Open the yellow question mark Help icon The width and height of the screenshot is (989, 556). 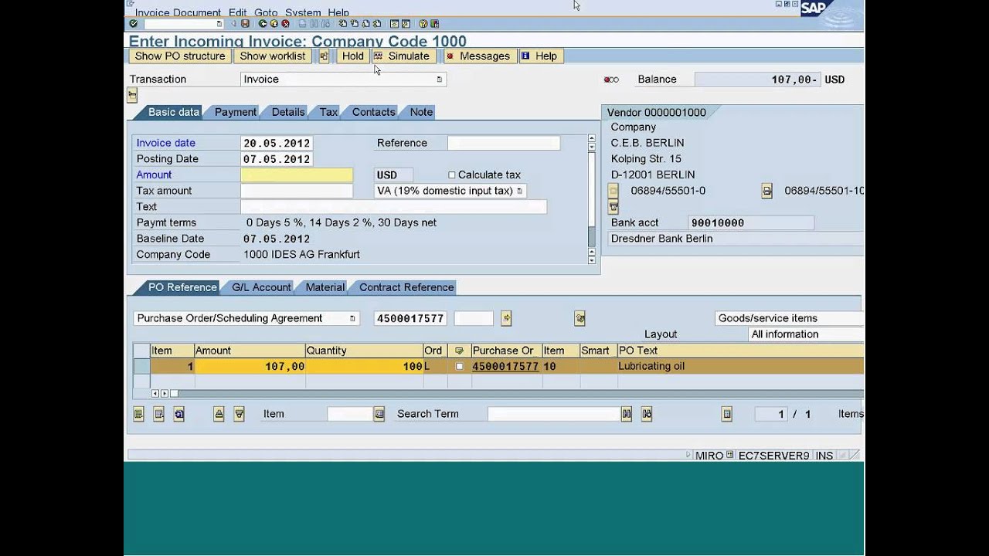(423, 24)
